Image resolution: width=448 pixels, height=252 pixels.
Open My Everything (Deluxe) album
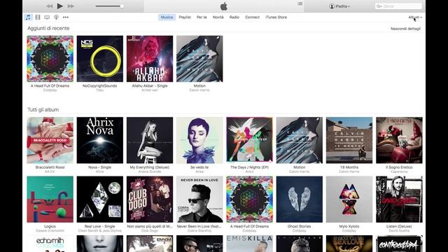[x=150, y=140]
